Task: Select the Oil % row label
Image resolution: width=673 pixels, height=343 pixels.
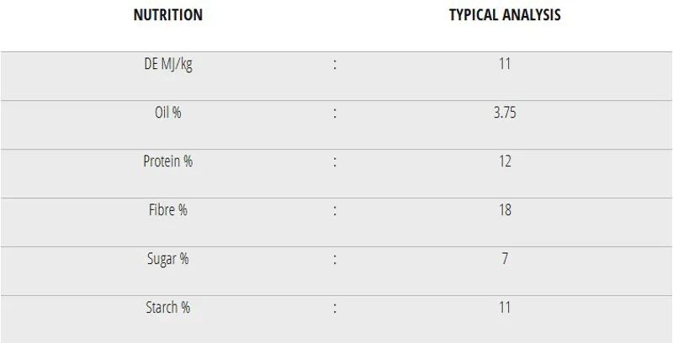Action: (x=167, y=113)
